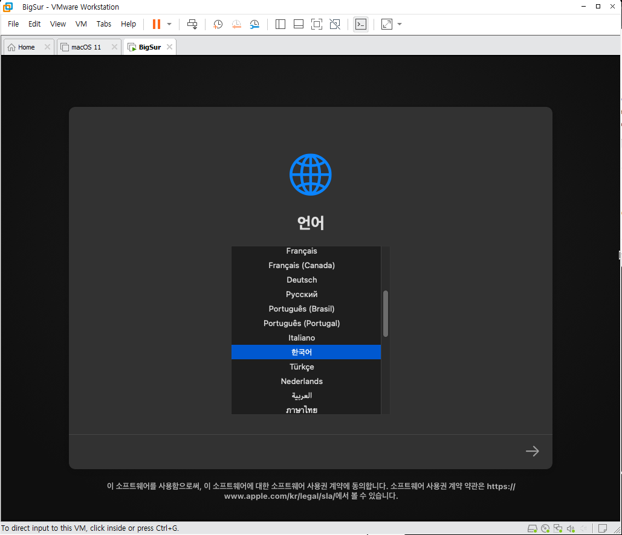
Task: Click the sound card status icon
Action: click(x=571, y=528)
